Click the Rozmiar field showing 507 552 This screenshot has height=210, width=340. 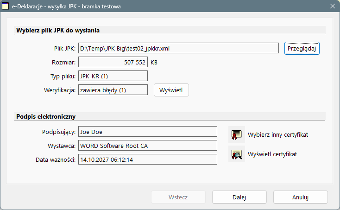(x=113, y=62)
